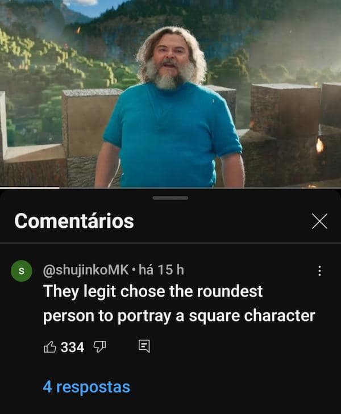Expand the 4 respostas replies thread
The height and width of the screenshot is (414, 341).
(86, 387)
